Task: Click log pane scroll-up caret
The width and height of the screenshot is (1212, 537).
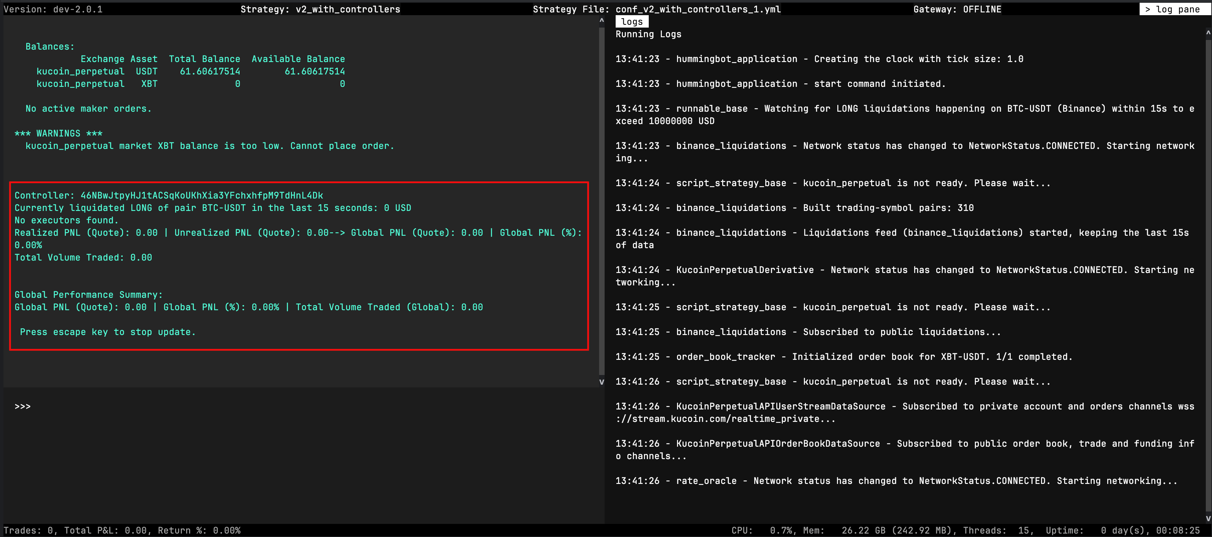Action: tap(1208, 33)
